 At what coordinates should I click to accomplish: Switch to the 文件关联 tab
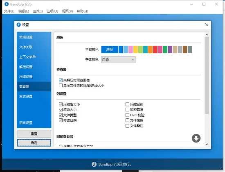click(34, 47)
